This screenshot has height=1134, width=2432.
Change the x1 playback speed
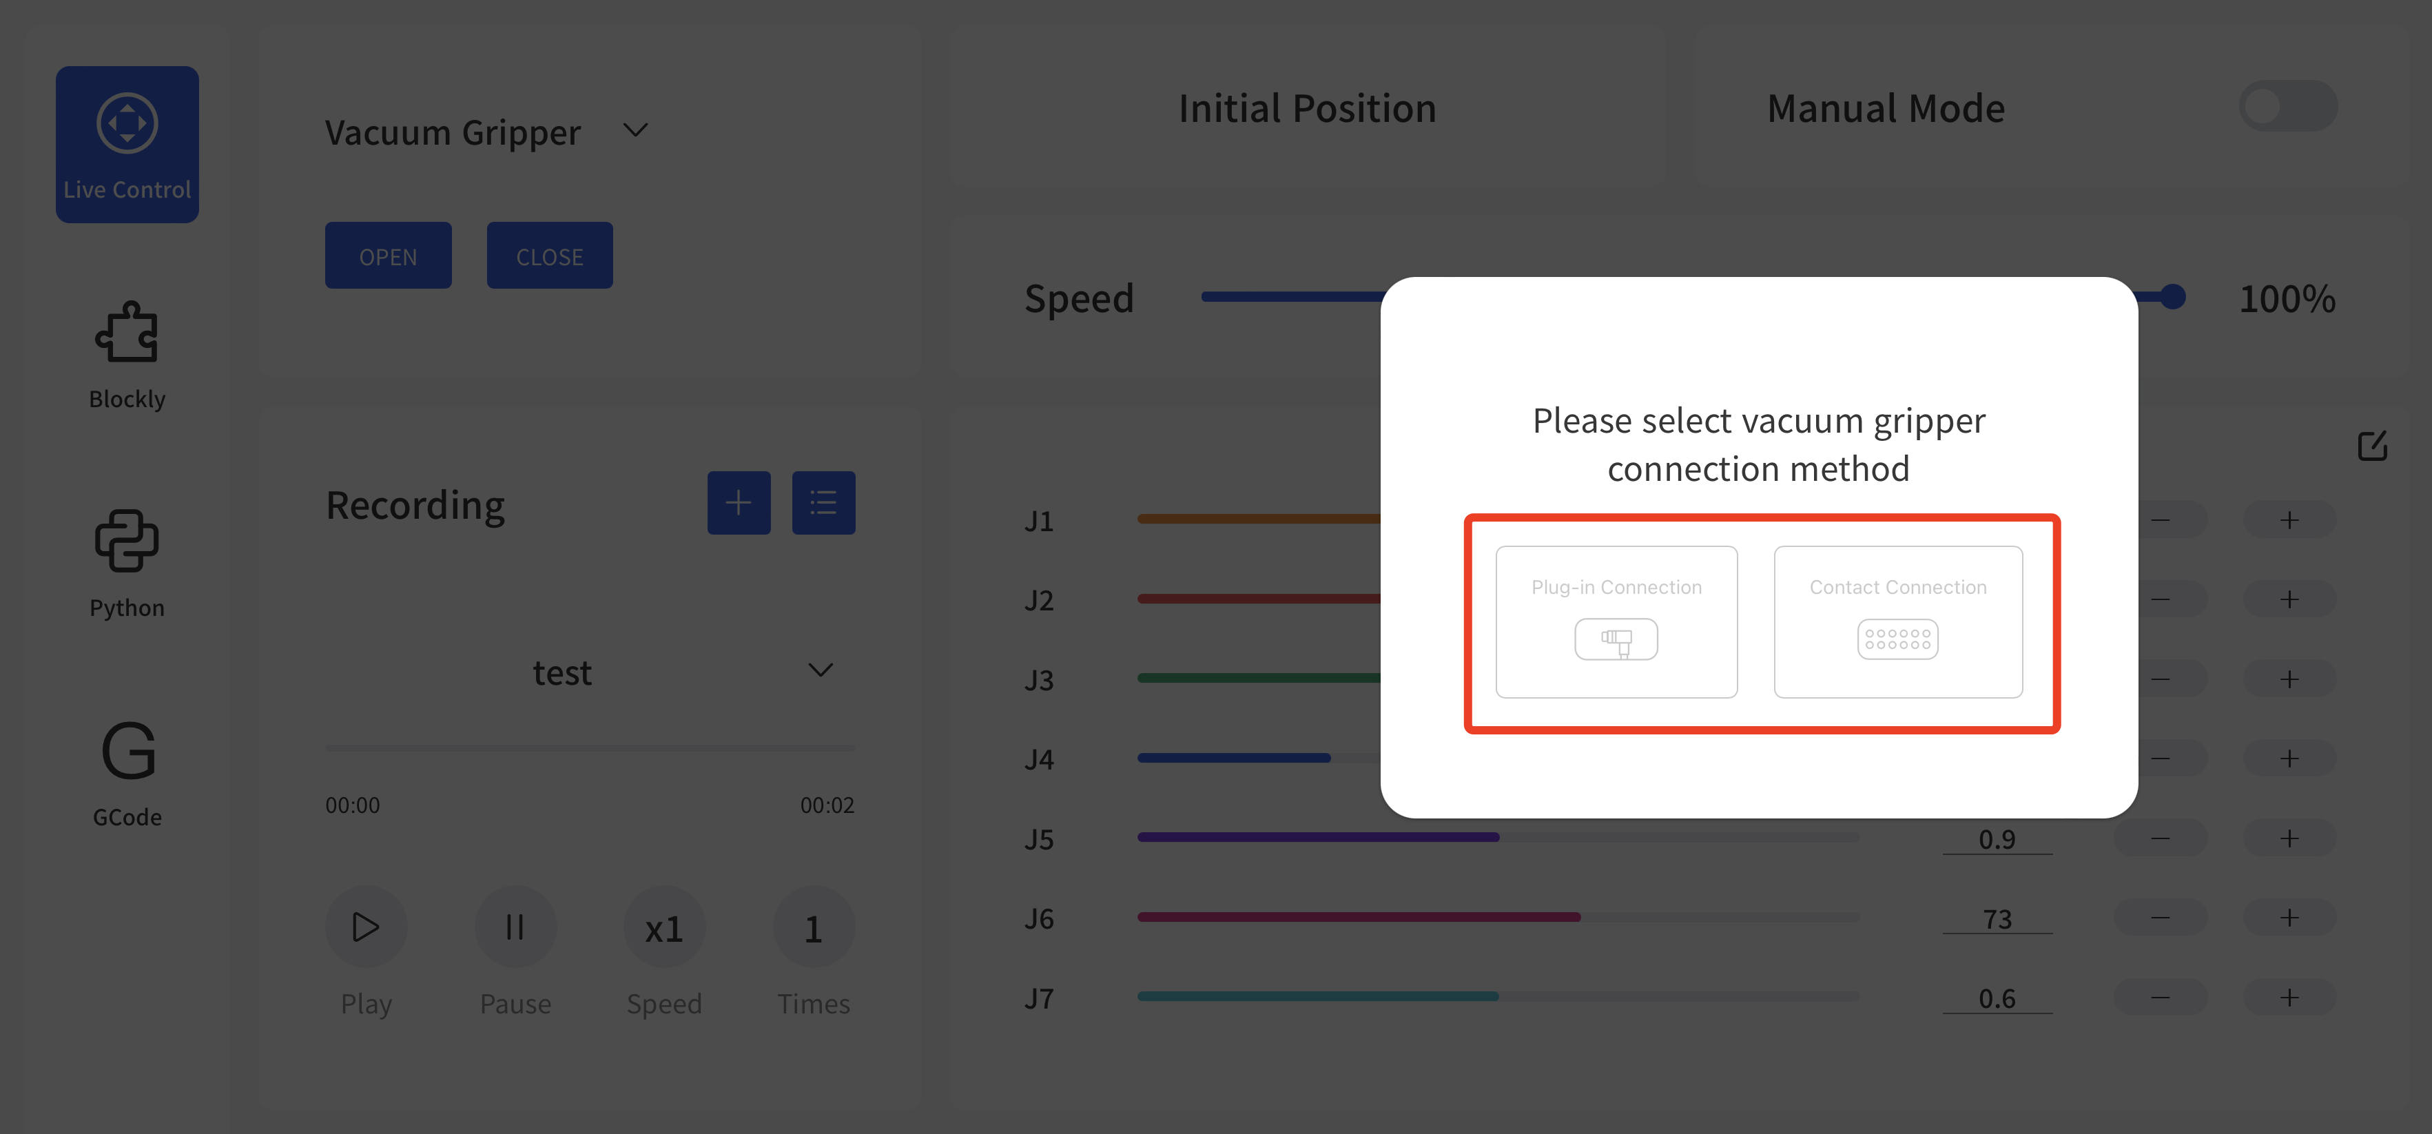[x=663, y=928]
